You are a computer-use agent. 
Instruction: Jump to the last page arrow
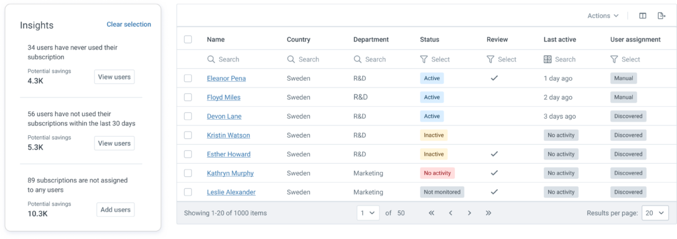[x=488, y=213]
